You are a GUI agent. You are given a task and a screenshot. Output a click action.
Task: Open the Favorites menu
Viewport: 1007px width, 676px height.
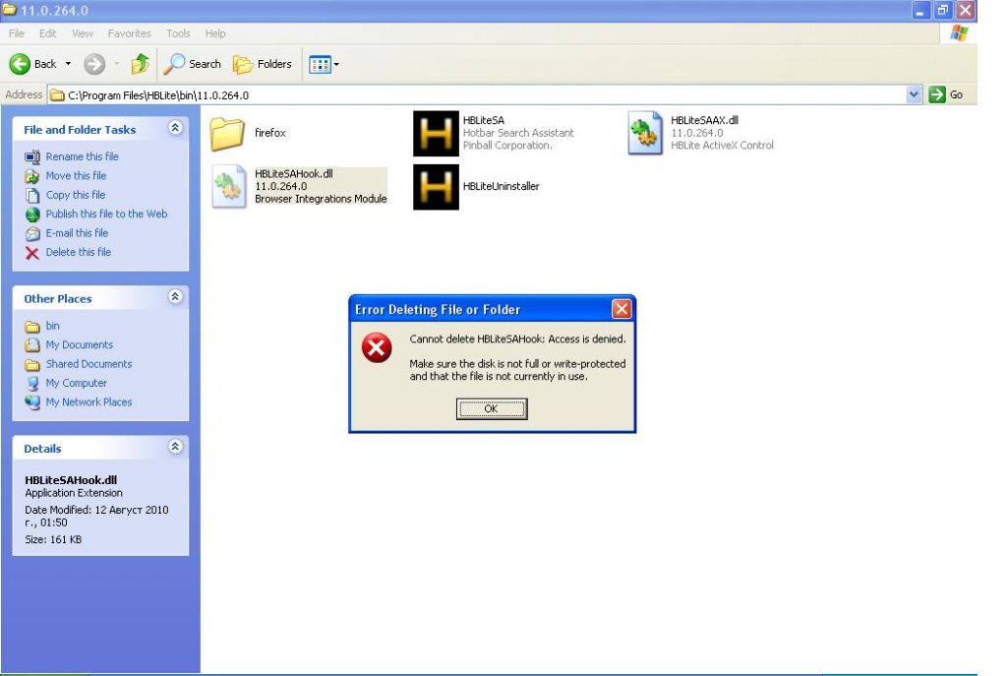point(129,33)
